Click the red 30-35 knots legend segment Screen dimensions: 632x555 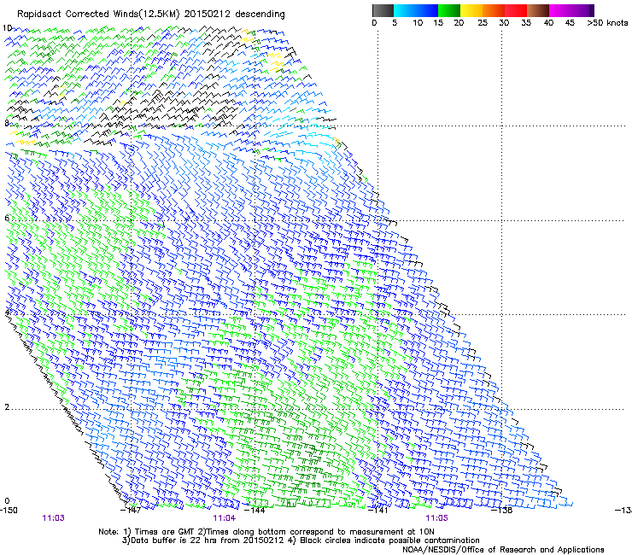click(516, 10)
